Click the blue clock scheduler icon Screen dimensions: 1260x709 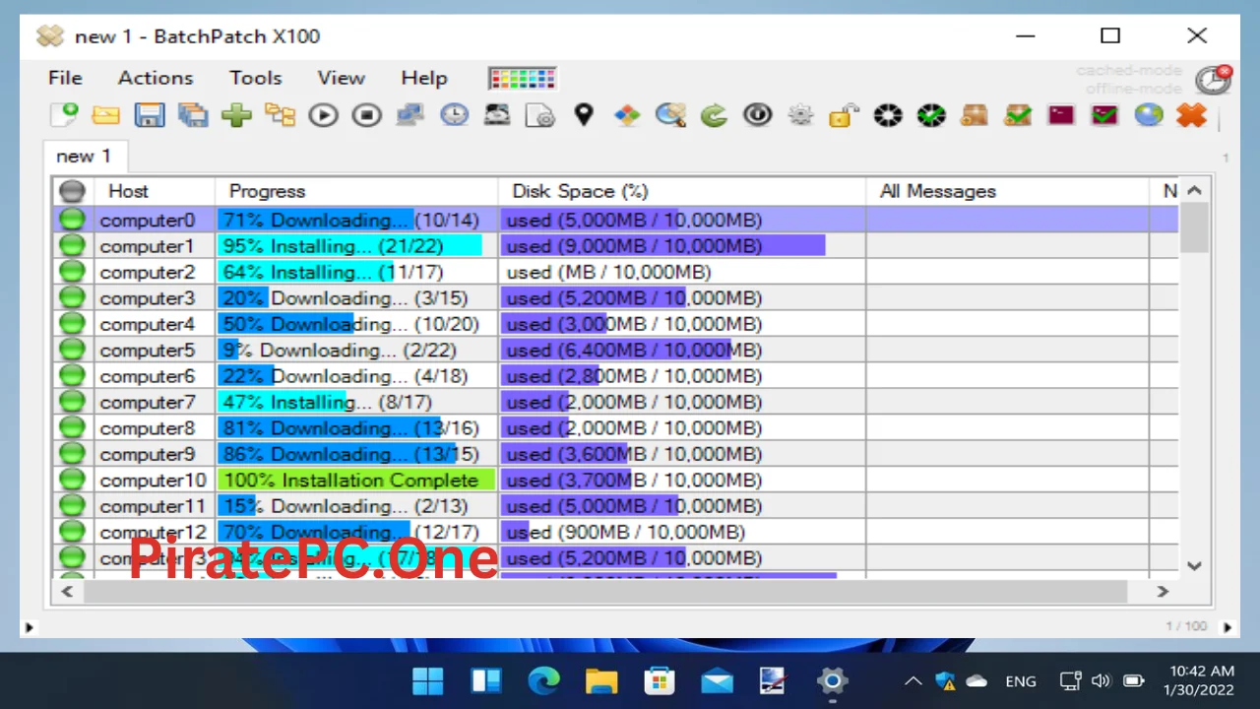click(454, 115)
